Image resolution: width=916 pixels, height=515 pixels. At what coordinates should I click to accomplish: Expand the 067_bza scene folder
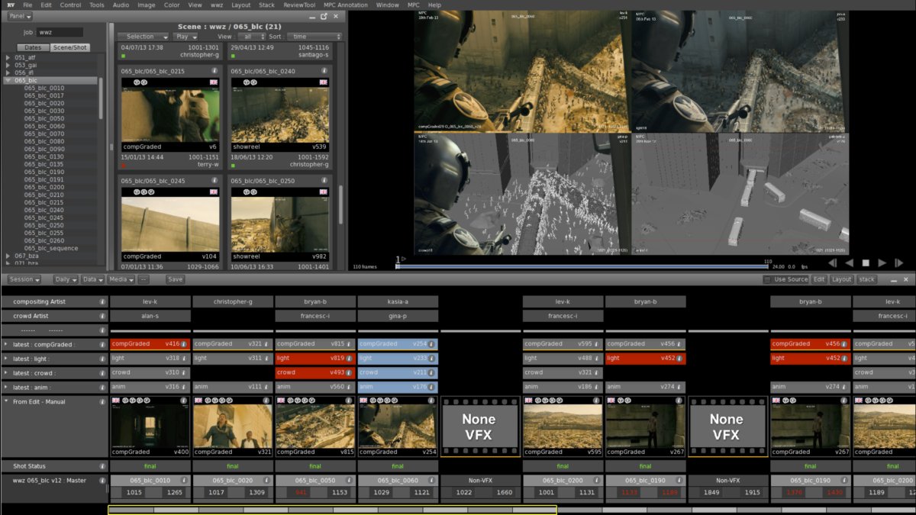8,256
